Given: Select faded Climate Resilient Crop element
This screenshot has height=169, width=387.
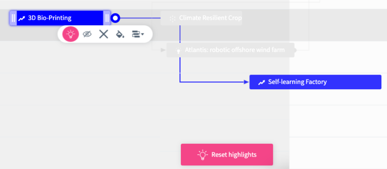Looking at the screenshot, I should [x=201, y=18].
